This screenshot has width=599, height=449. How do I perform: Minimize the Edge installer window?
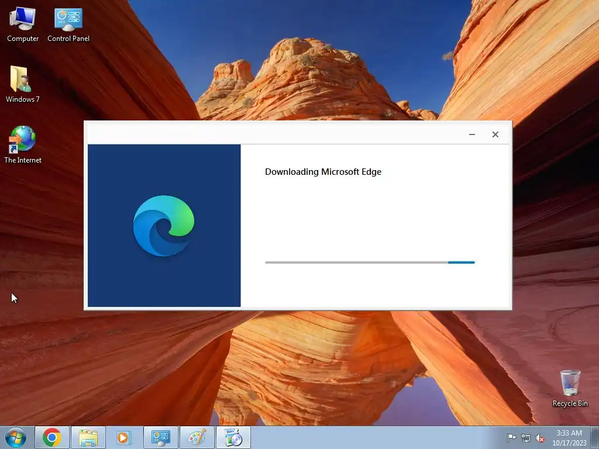click(x=472, y=134)
